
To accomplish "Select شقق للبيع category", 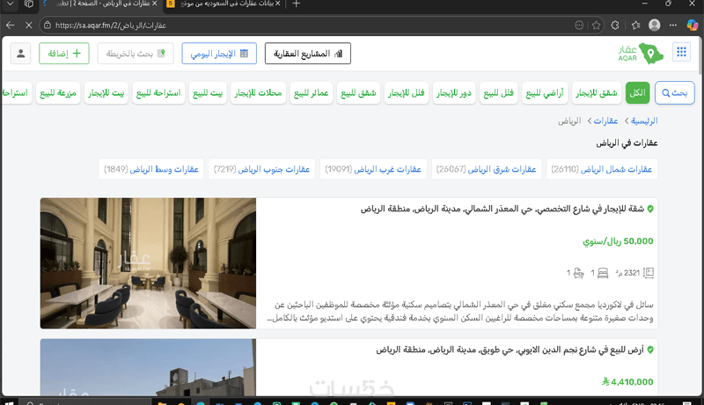I will tap(358, 92).
